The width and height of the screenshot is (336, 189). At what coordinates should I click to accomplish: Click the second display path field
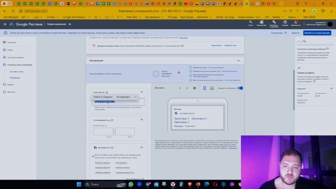point(125,131)
